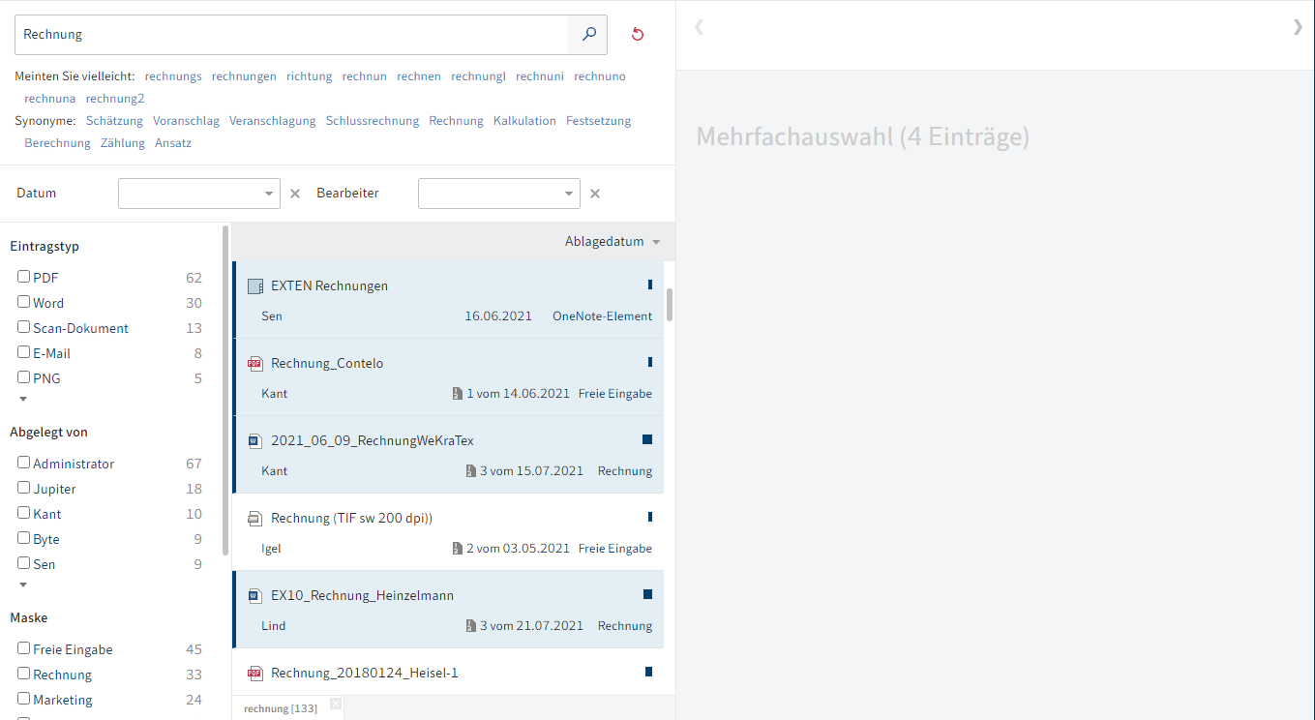Check Rechnung mask filter
The height and width of the screenshot is (720, 1315).
click(x=24, y=674)
